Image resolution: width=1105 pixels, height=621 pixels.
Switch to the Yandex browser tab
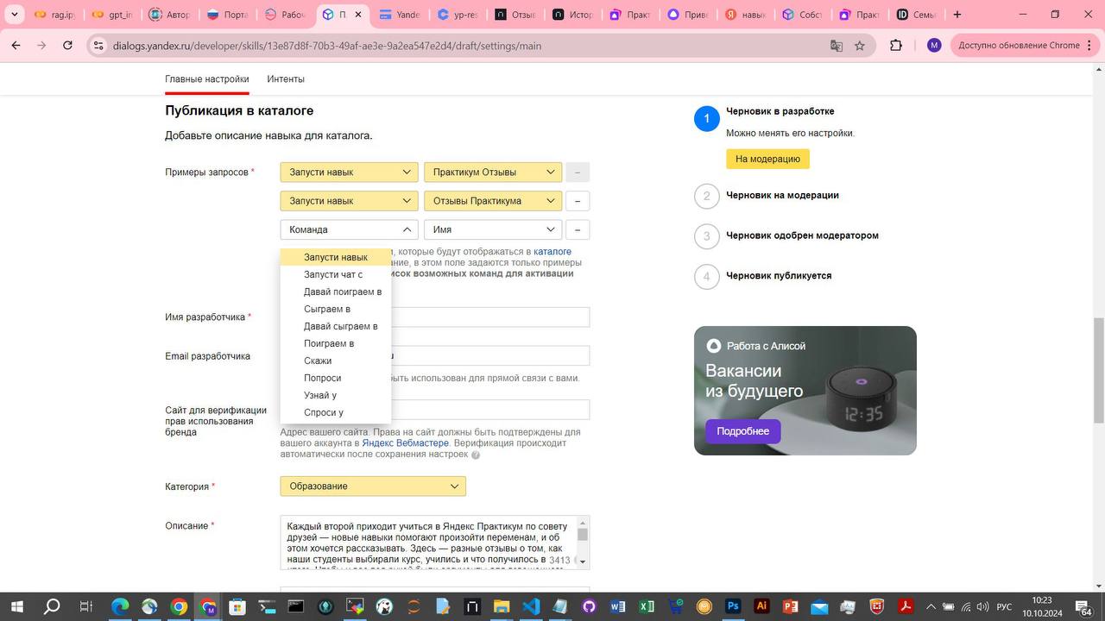[400, 15]
